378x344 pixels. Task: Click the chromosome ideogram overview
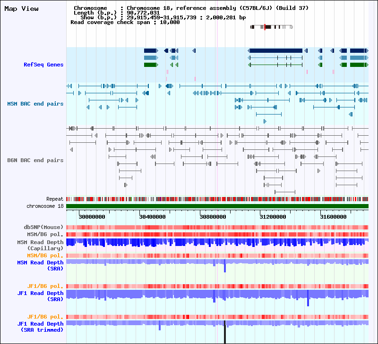[x=271, y=27]
